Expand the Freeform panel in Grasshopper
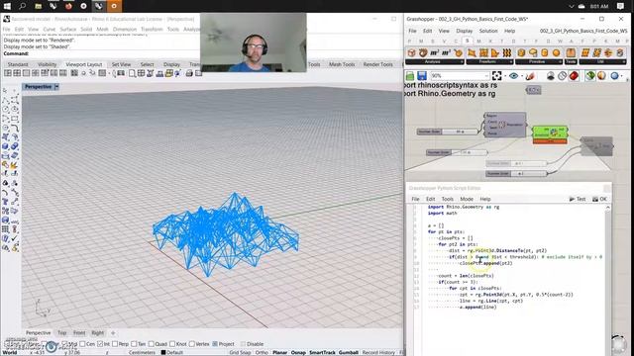This screenshot has height=356, width=634. 511,61
